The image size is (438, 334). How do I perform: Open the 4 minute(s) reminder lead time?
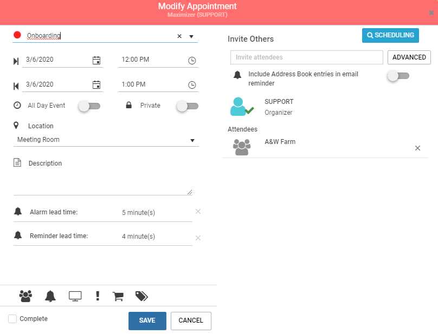pyautogui.click(x=139, y=237)
